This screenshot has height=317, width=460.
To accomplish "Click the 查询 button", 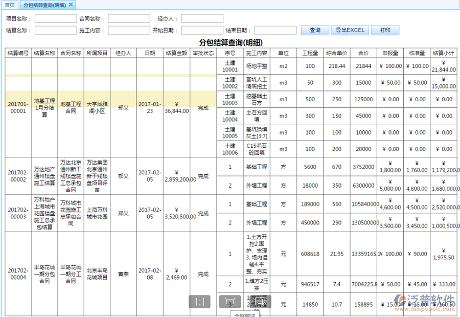I will [x=315, y=30].
